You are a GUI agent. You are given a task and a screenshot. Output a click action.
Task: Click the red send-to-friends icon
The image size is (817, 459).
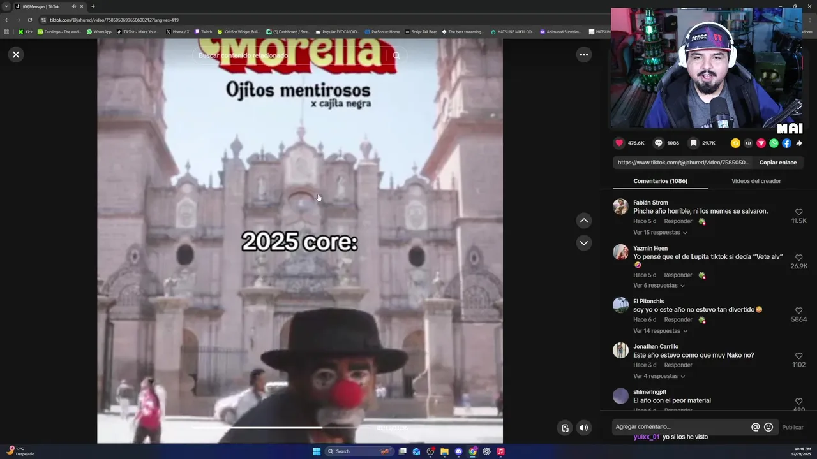click(761, 143)
